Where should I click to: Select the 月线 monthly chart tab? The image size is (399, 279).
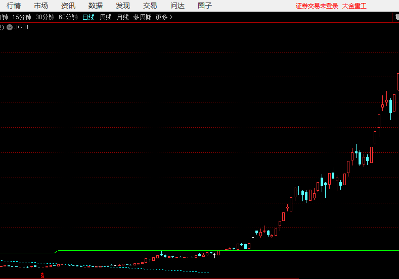tap(122, 17)
